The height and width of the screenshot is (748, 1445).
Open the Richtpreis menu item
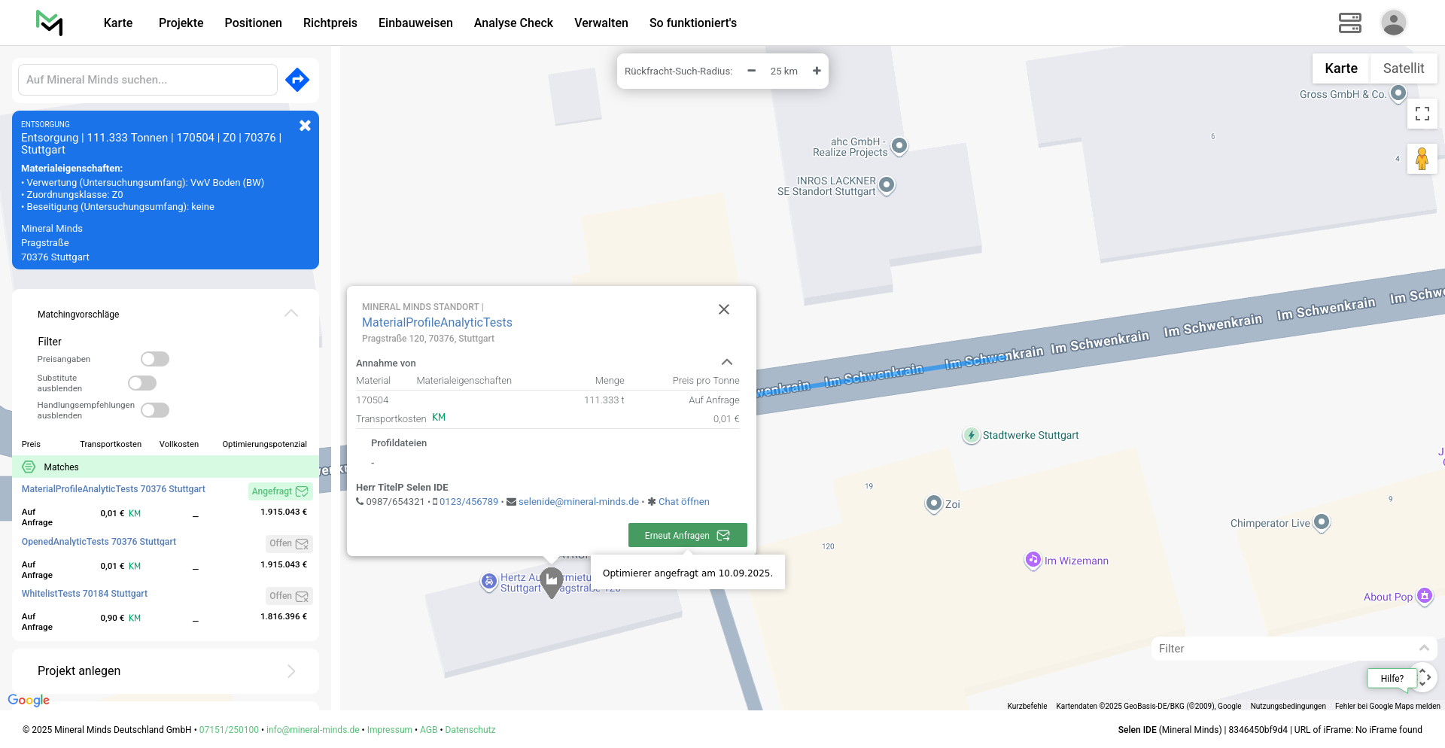[x=330, y=23]
